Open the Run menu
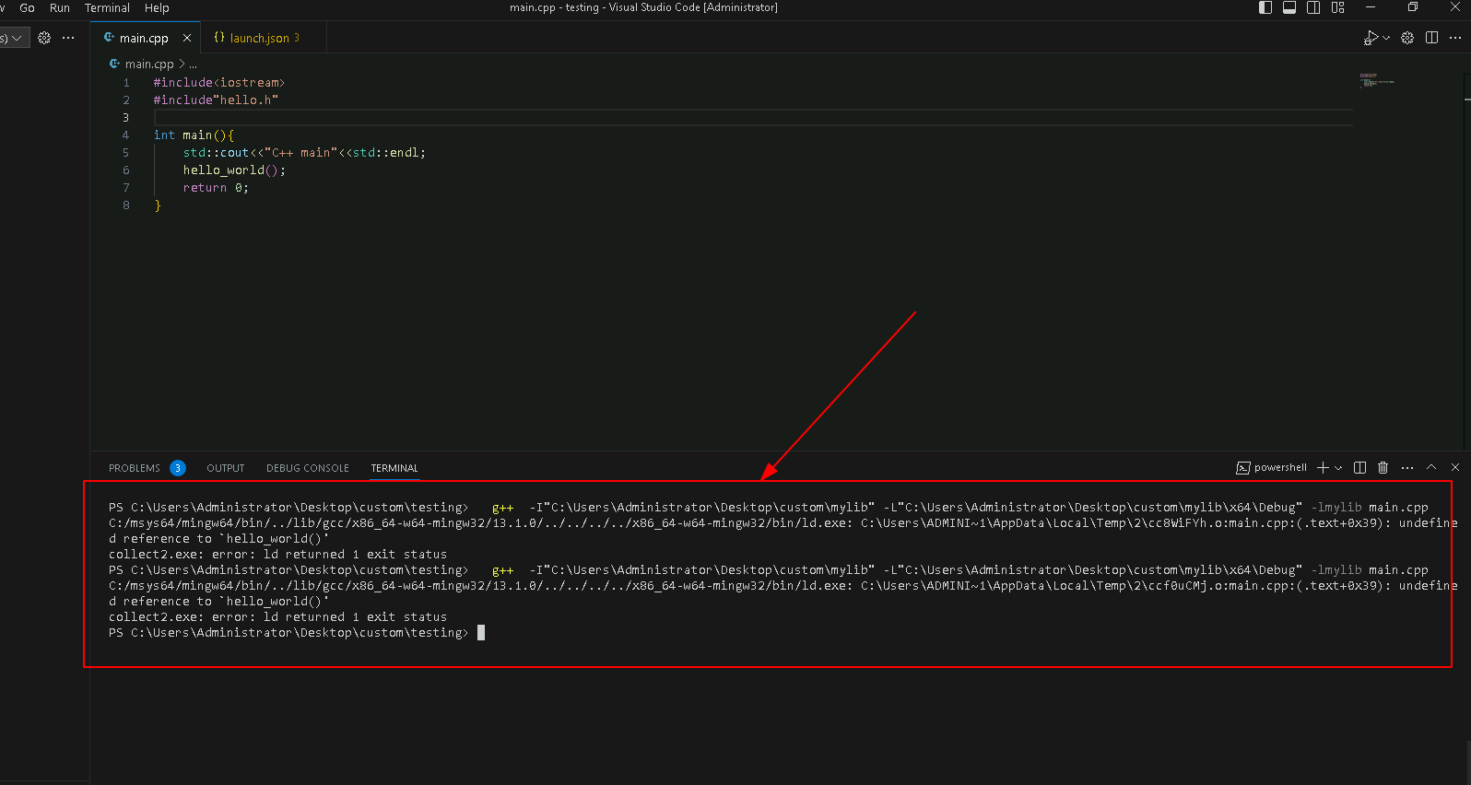Screen dimensions: 1471x785 tap(60, 7)
